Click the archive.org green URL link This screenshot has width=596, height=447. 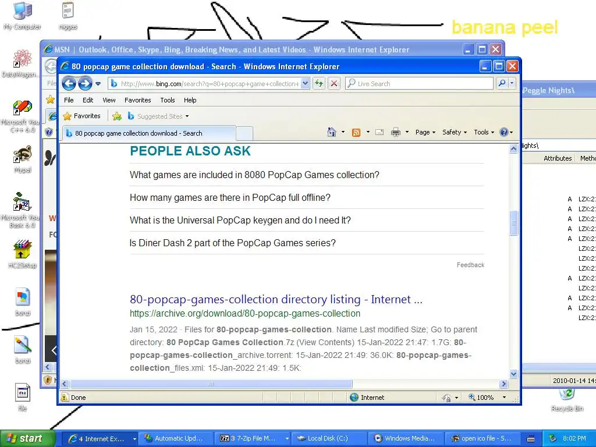click(x=245, y=314)
